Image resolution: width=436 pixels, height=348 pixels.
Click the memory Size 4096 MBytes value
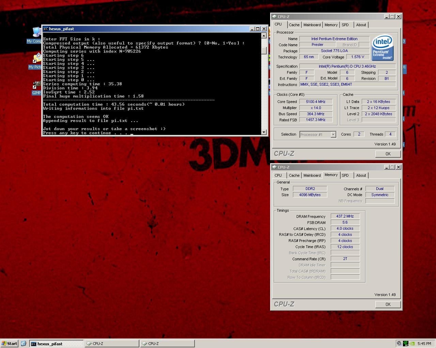310,195
